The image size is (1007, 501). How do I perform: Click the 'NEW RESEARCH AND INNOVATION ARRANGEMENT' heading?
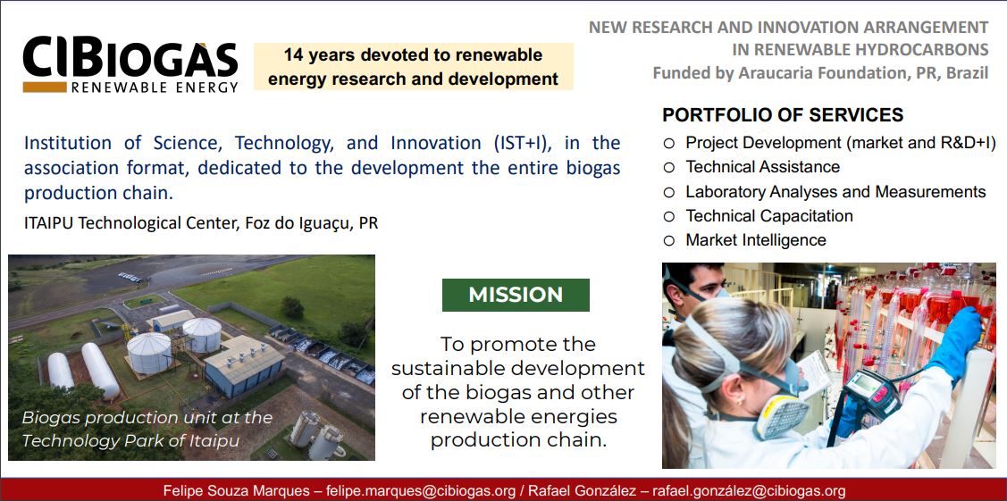tap(789, 28)
